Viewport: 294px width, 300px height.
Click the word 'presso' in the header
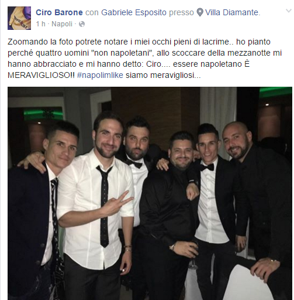coord(181,13)
